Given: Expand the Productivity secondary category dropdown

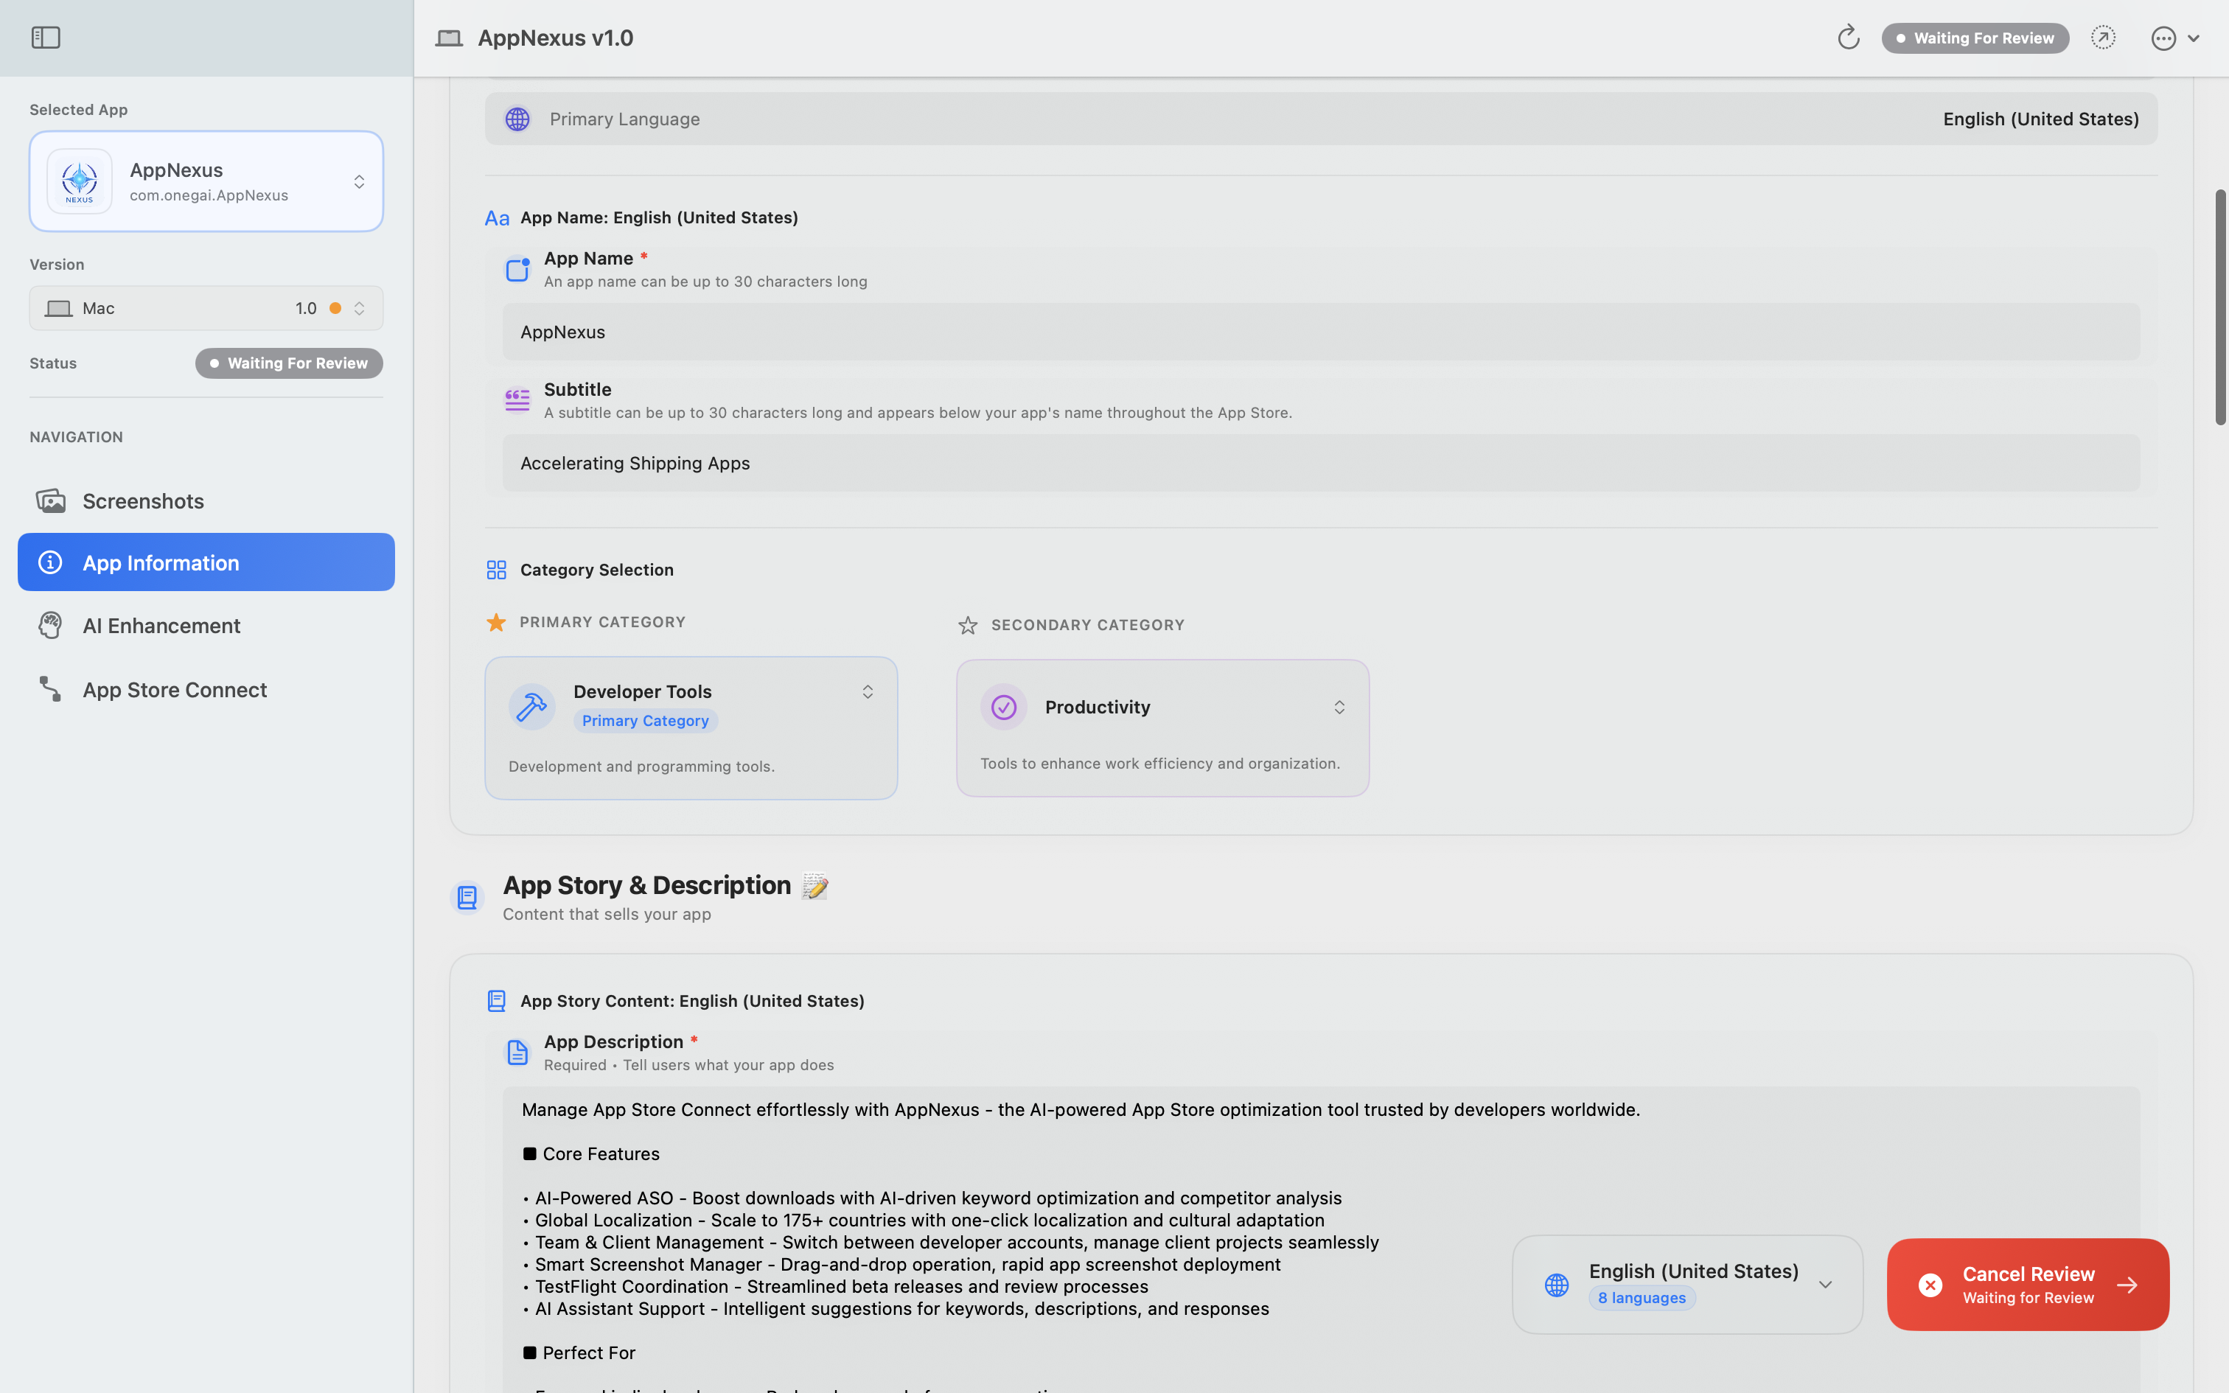Looking at the screenshot, I should (x=1339, y=707).
